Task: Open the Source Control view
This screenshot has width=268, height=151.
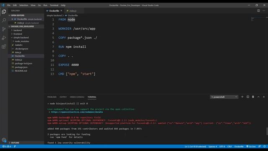Action: [x=4, y=29]
